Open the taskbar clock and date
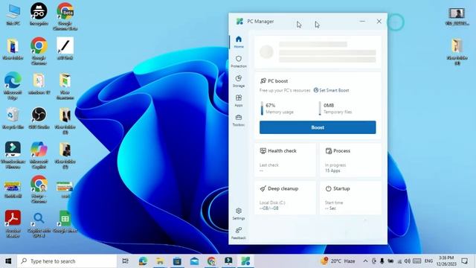476x268 pixels. click(446, 261)
